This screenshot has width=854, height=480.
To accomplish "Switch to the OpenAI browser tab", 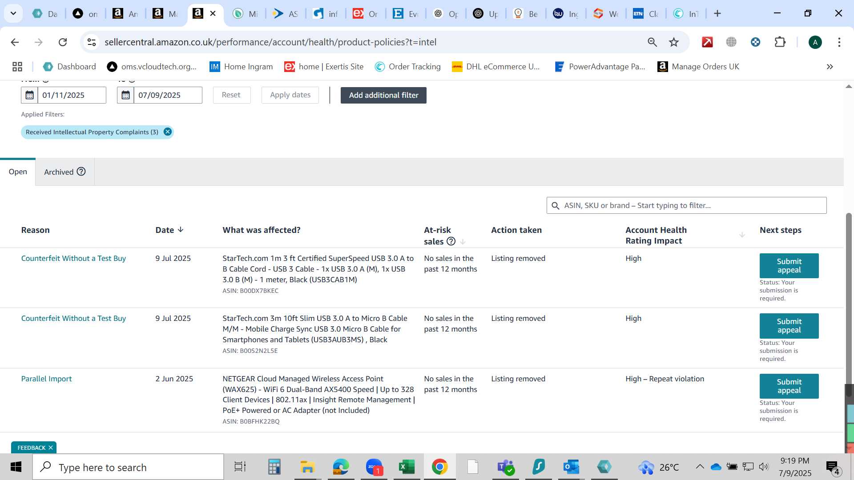I will (x=446, y=14).
